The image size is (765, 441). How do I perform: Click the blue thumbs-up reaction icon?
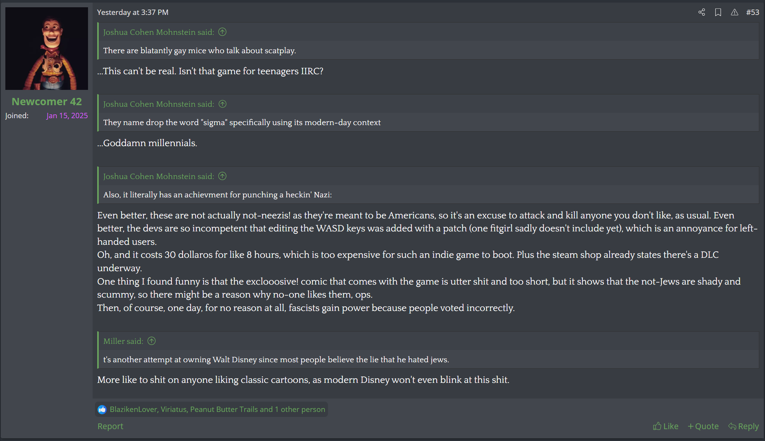[x=102, y=410]
